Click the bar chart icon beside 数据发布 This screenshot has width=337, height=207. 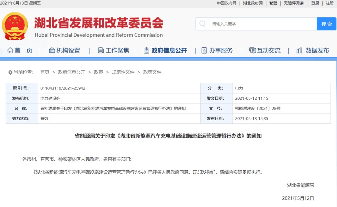pyautogui.click(x=299, y=50)
